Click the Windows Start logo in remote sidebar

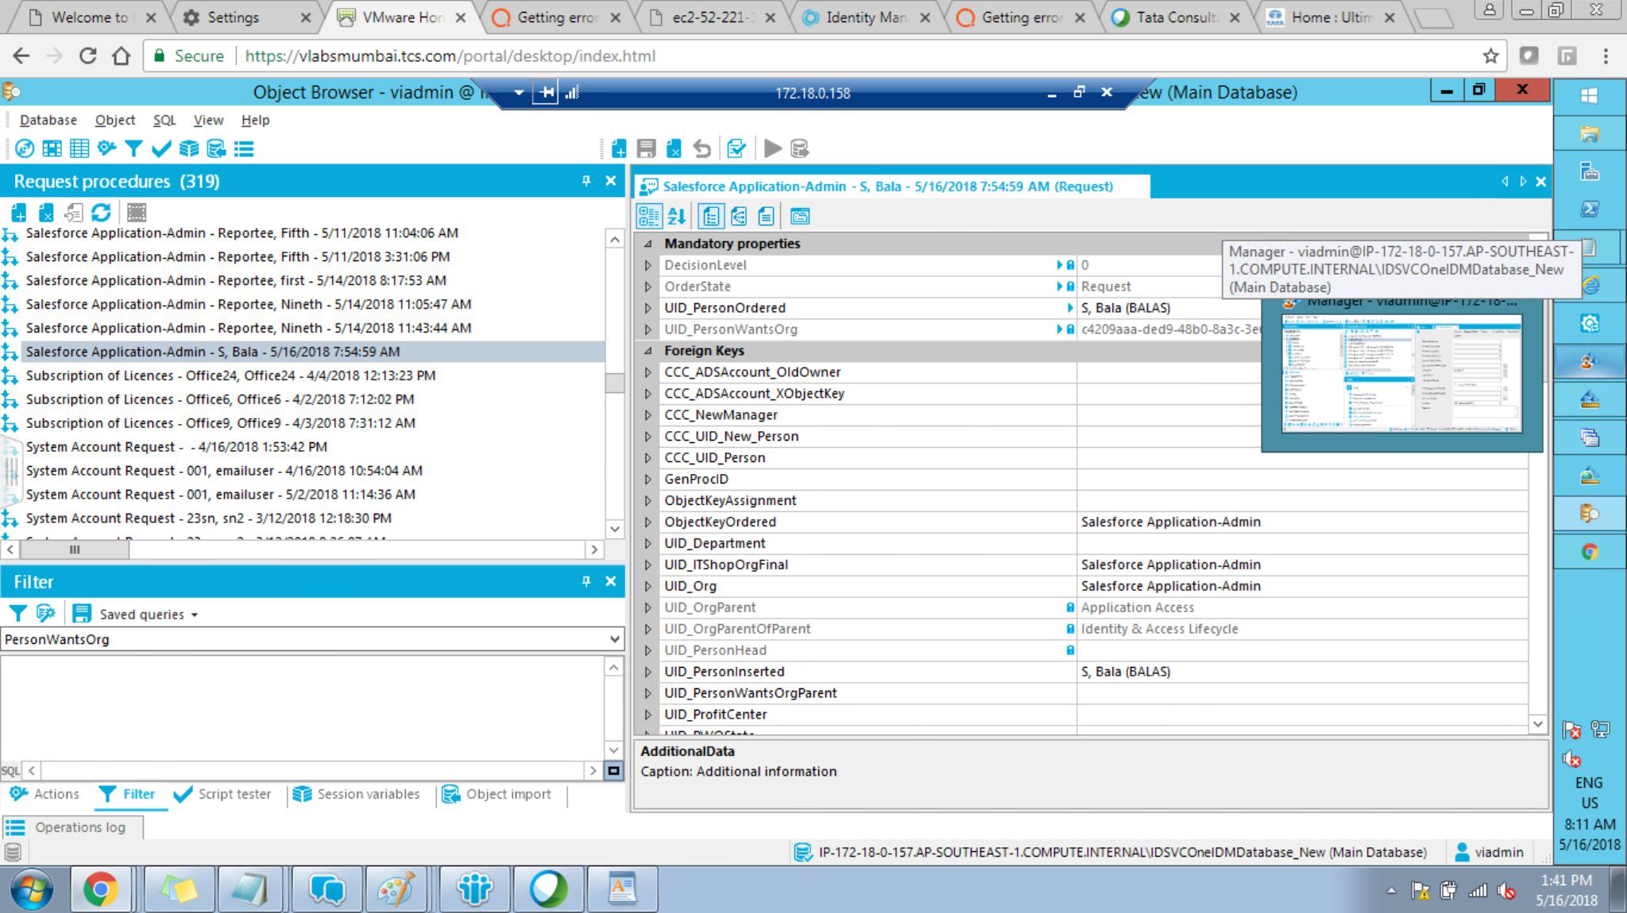pyautogui.click(x=1589, y=95)
